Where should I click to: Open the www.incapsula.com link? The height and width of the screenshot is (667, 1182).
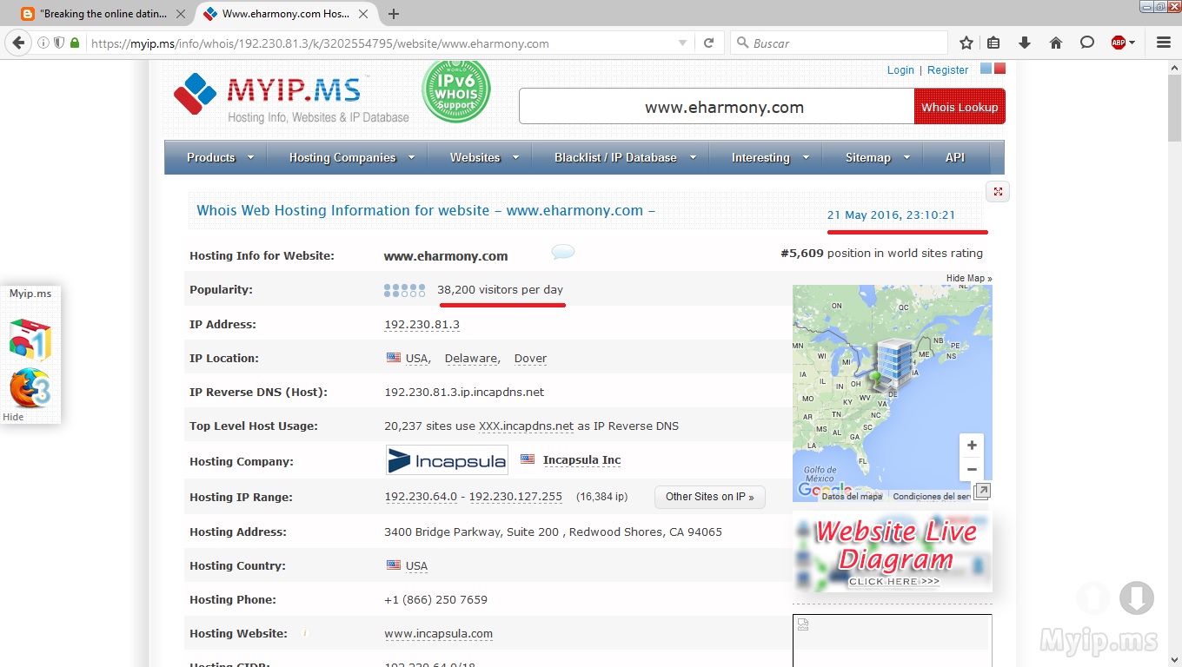pyautogui.click(x=438, y=634)
